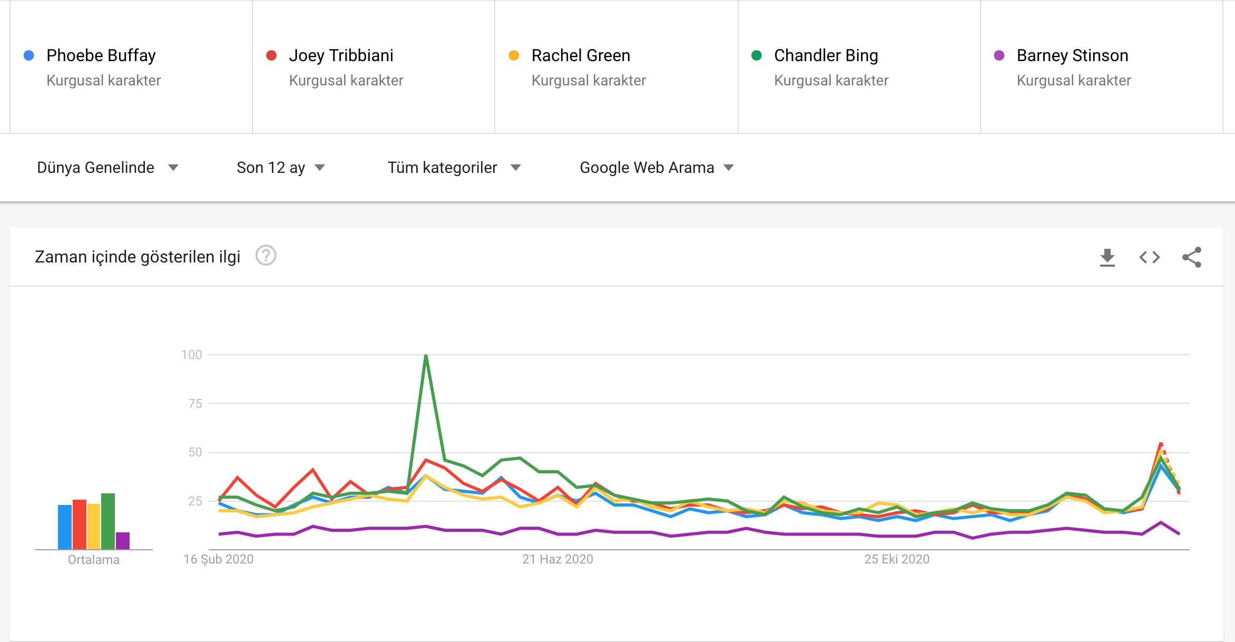
Task: Click the green dot beside Chandler Bing
Action: pyautogui.click(x=757, y=55)
